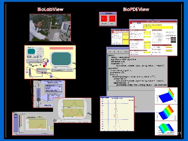Click the 'algorithm {' line in the code editor
Viewport: 188px width, 141px height.
[x=113, y=68]
